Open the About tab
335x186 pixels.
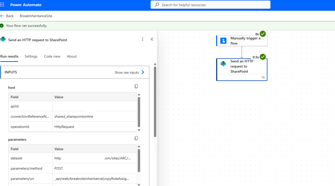(x=72, y=56)
